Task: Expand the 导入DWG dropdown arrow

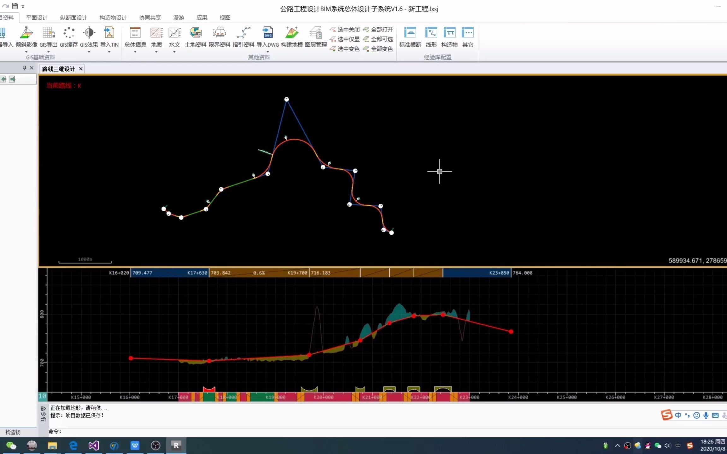Action: click(x=268, y=52)
